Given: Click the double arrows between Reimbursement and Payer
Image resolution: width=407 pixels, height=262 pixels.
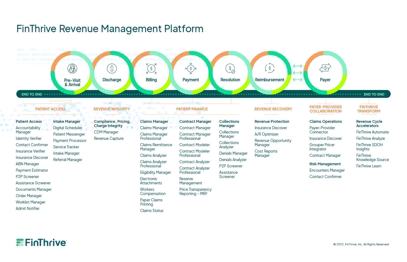Looking at the screenshot, I should [x=297, y=73].
